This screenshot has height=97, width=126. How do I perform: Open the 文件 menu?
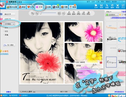93,2
